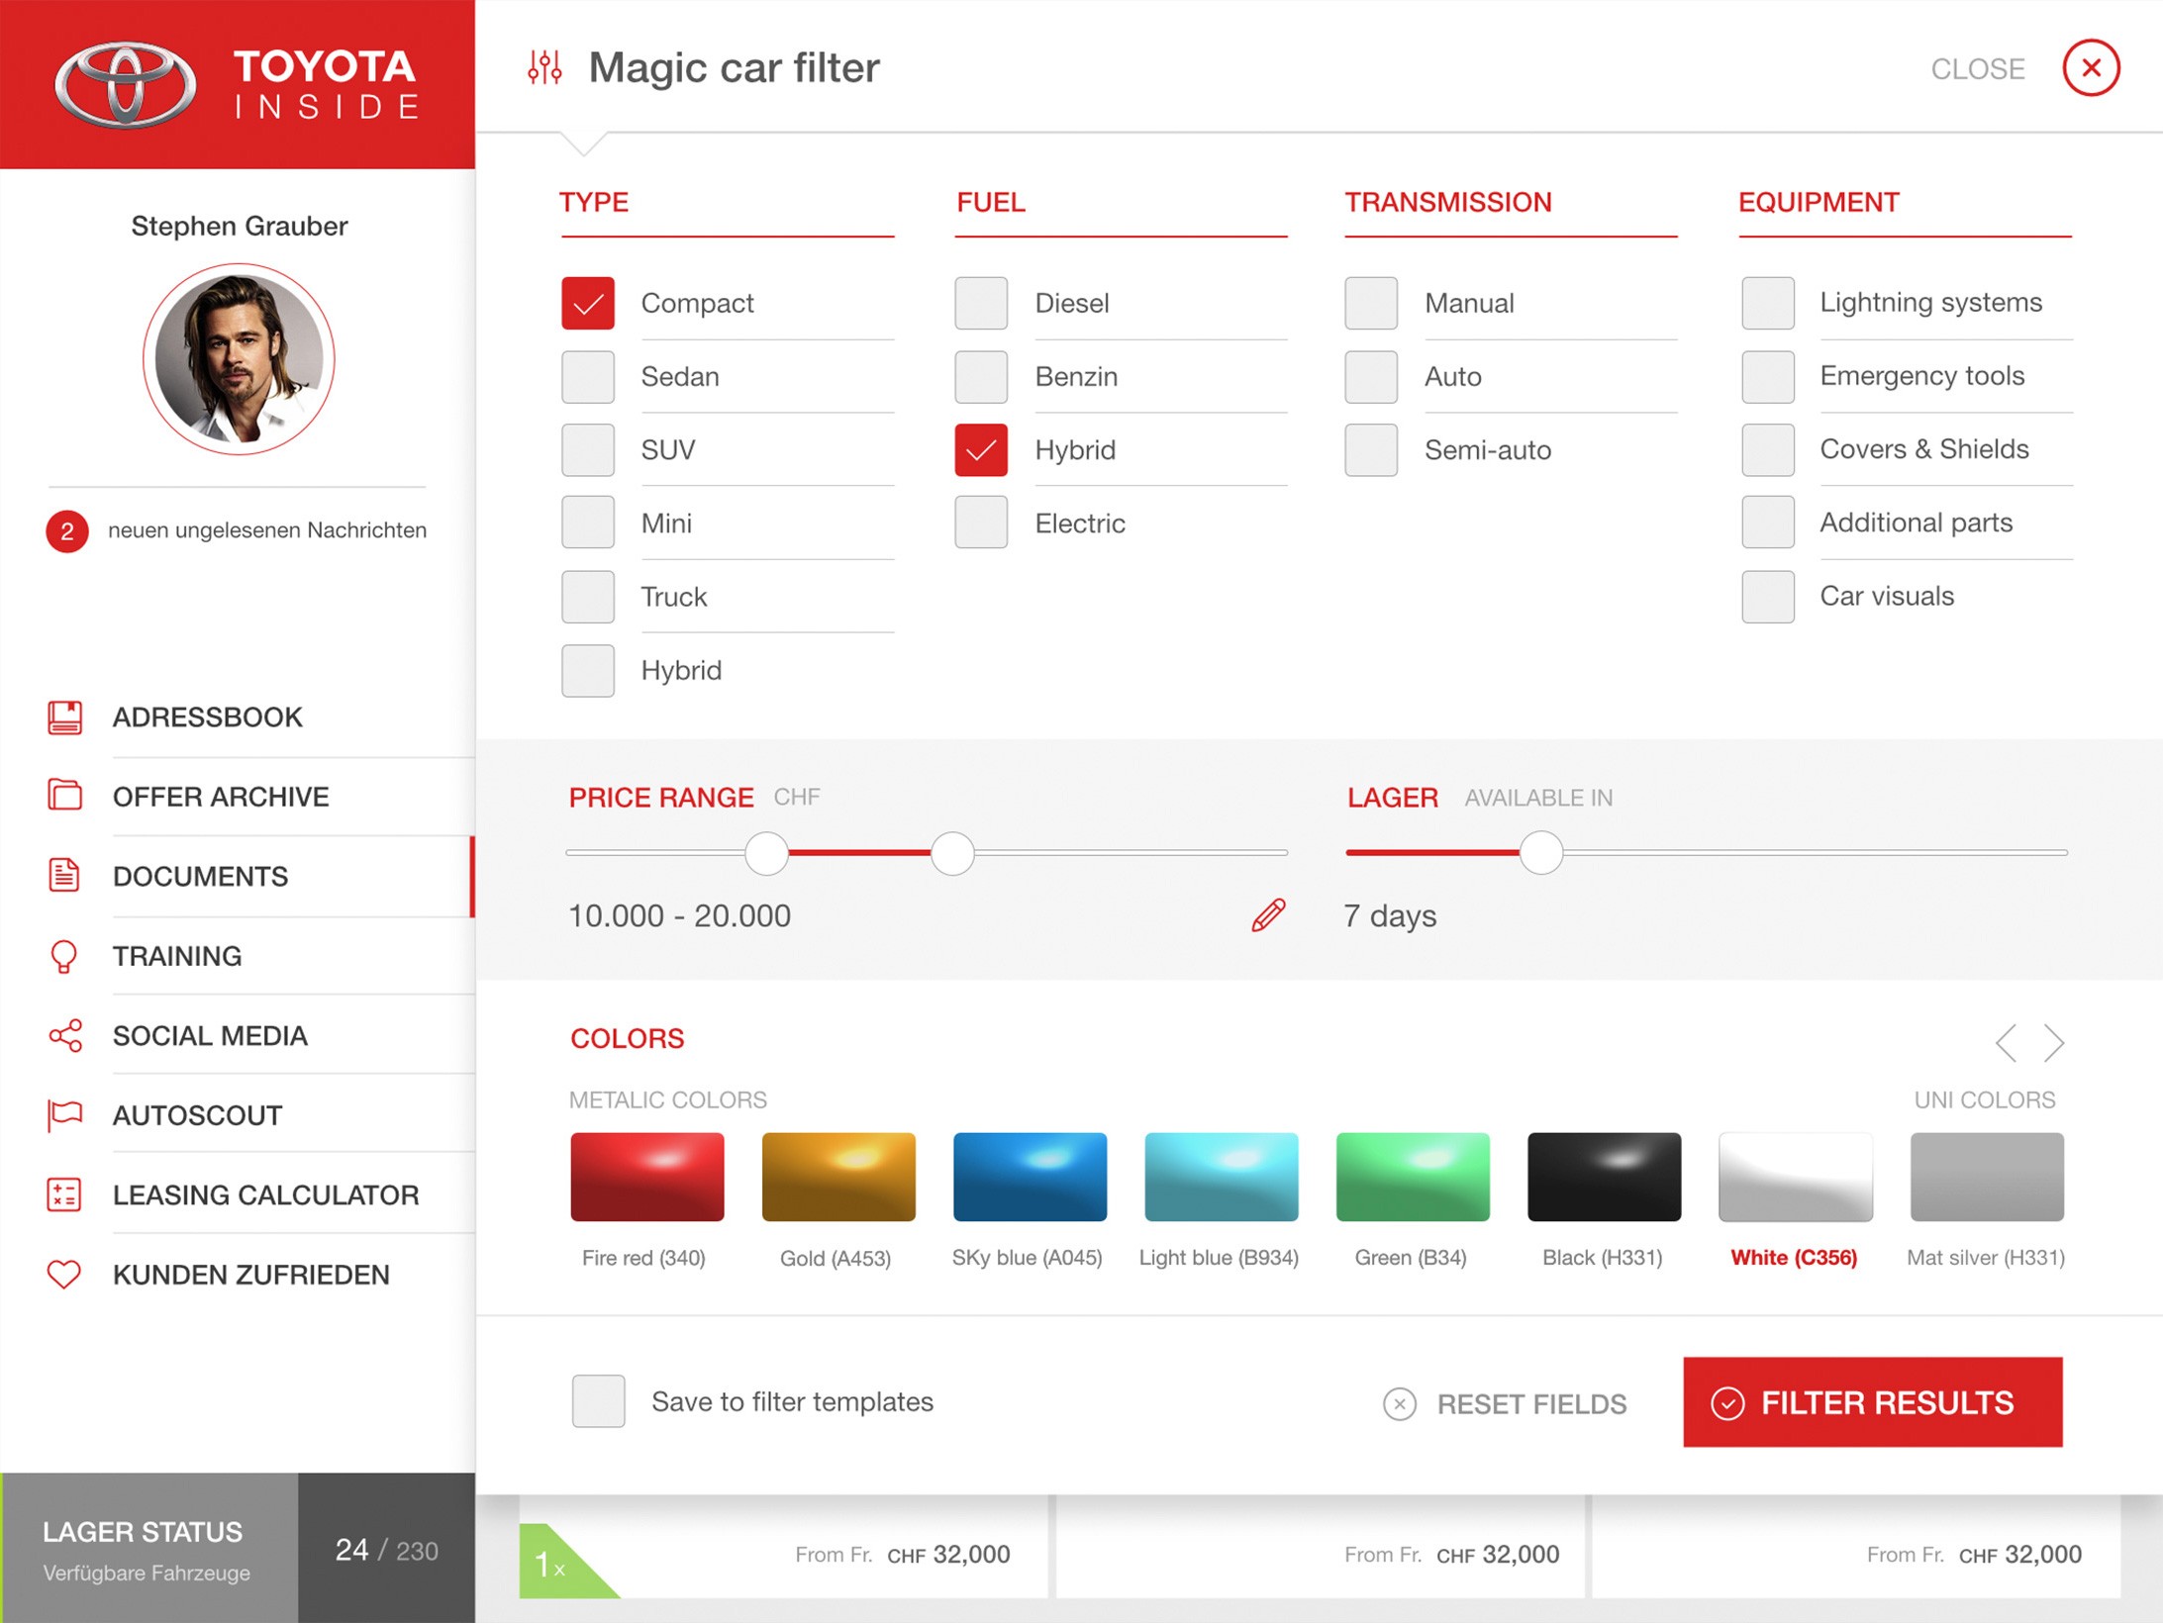
Task: Show next colors with right chevron
Action: coord(2054,1042)
